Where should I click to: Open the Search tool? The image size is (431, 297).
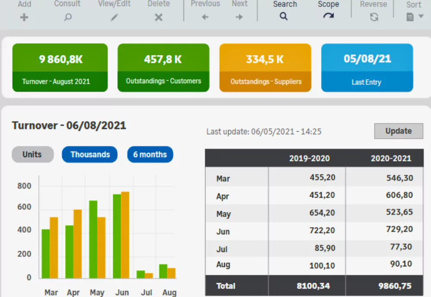284,16
